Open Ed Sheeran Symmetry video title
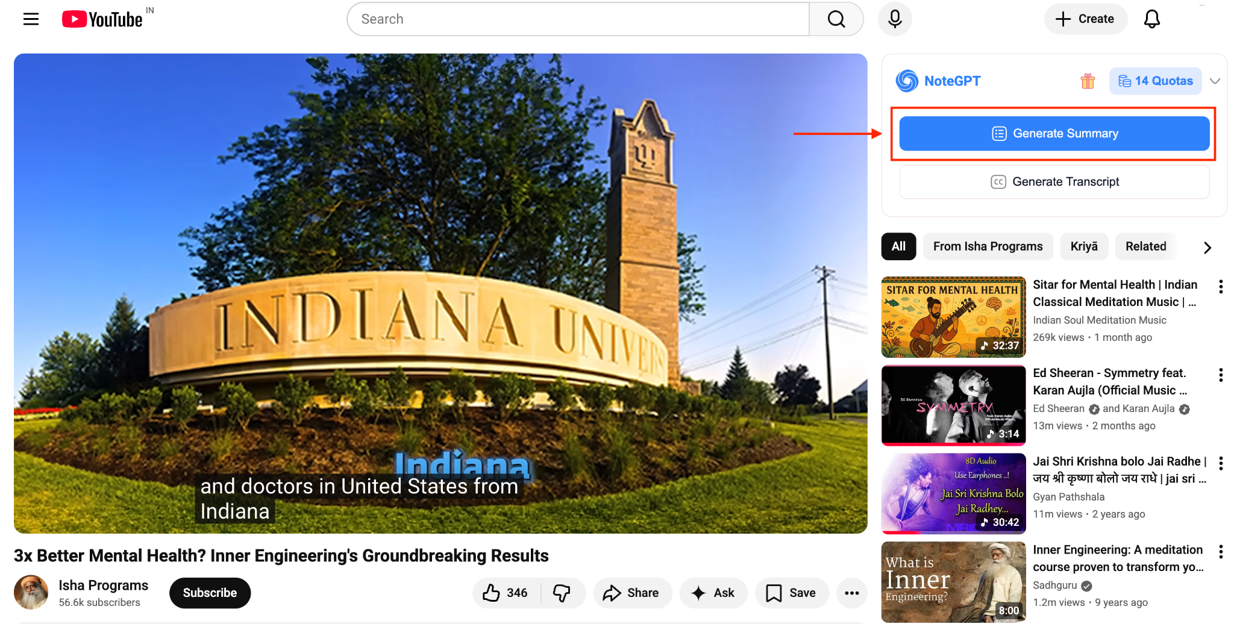The image size is (1234, 624). (x=1110, y=382)
